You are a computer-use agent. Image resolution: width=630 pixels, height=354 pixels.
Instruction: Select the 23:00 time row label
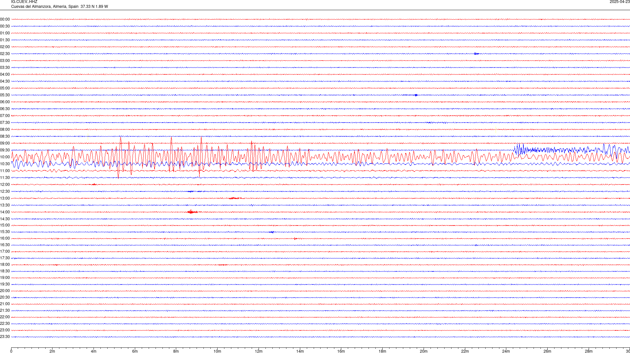pyautogui.click(x=5, y=330)
